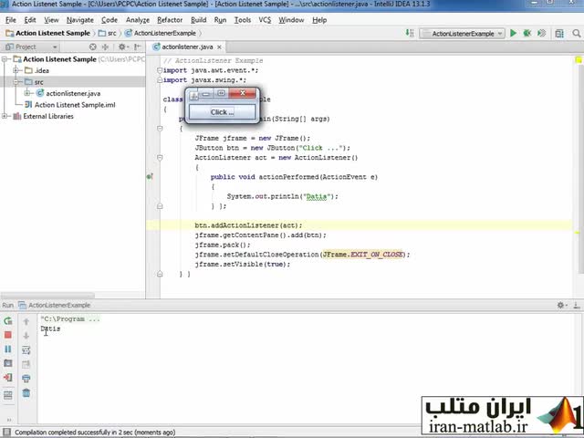Collapse the src folder

[x=16, y=82]
